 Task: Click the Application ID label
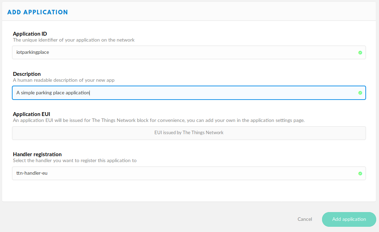click(x=30, y=34)
